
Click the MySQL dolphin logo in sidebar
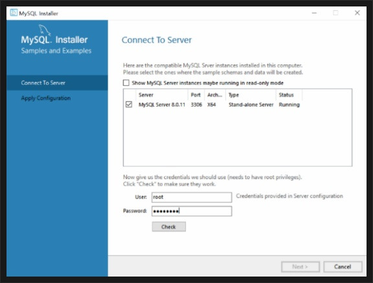tap(45, 30)
